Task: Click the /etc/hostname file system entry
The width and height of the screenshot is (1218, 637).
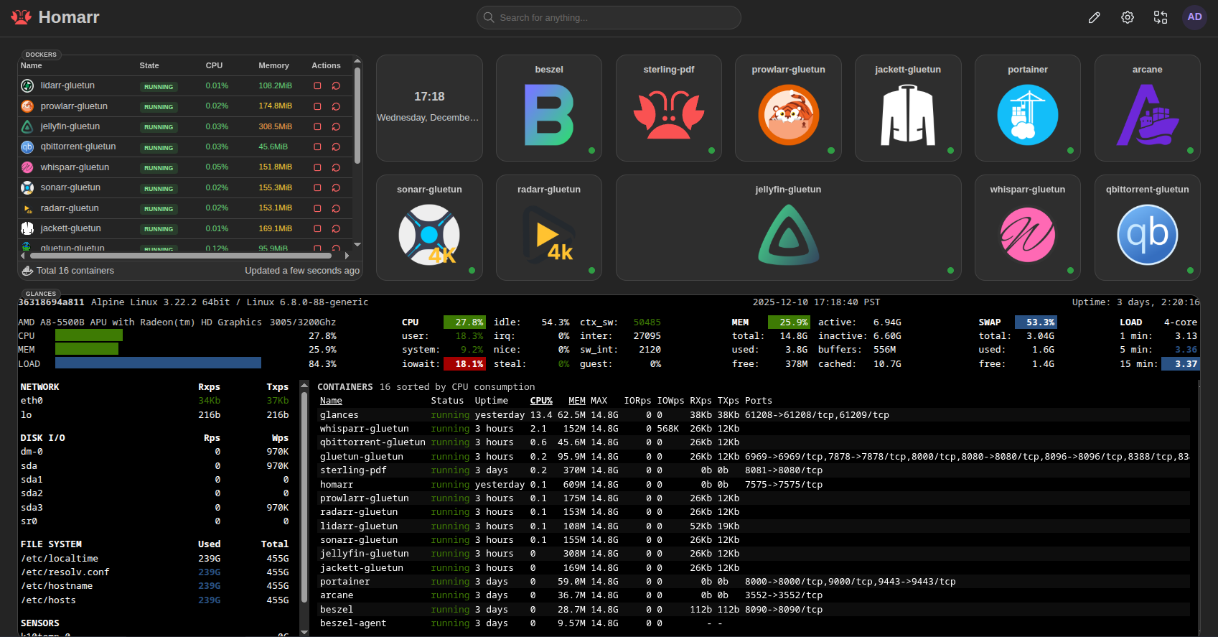Action: pyautogui.click(x=57, y=586)
